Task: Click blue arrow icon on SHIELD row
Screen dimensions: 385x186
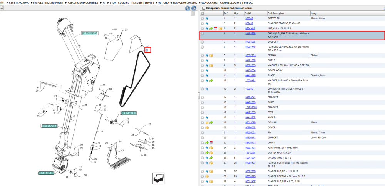Action: coord(207,60)
